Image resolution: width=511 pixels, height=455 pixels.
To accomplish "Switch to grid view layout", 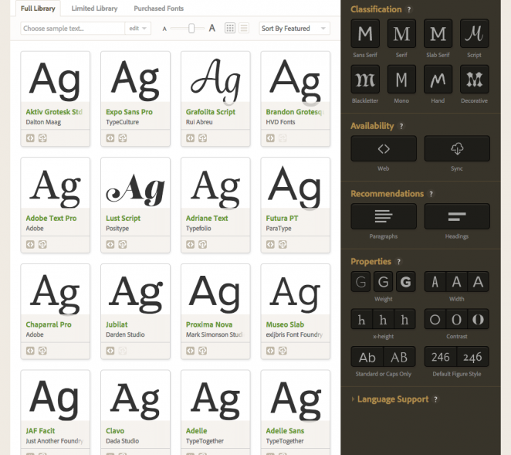I will (x=230, y=29).
